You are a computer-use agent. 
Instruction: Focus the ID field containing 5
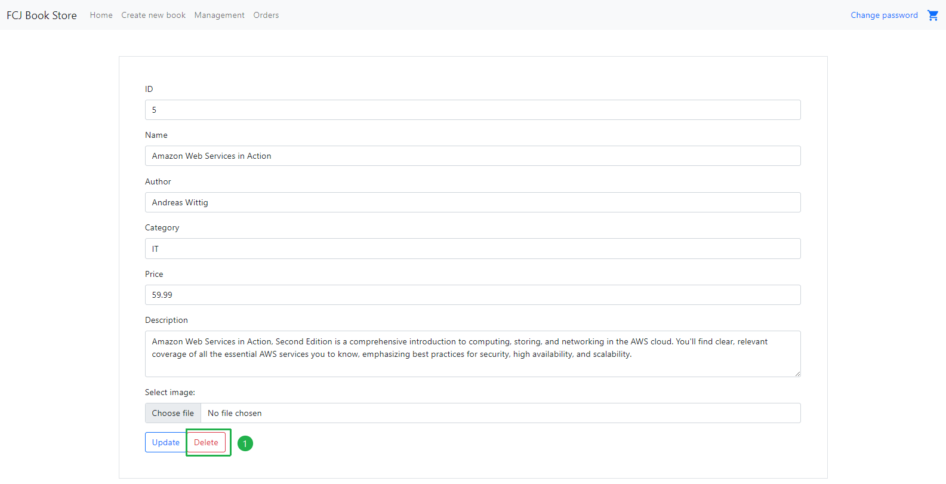(473, 110)
